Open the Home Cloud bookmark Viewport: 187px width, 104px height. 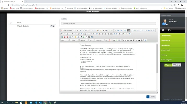pos(14,8)
